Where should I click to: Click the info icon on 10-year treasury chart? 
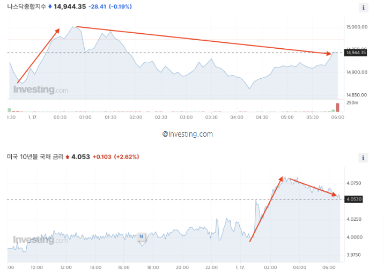pyautogui.click(x=363, y=158)
